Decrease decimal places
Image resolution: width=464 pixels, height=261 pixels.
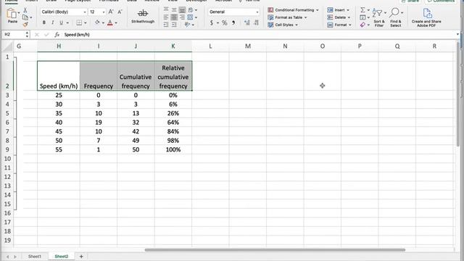click(x=256, y=22)
